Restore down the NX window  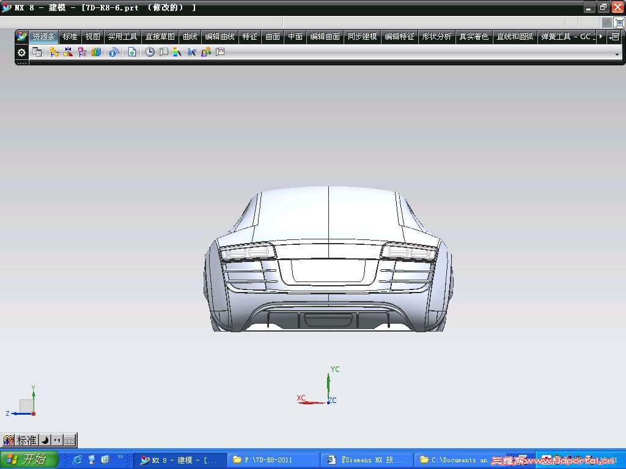[603, 7]
